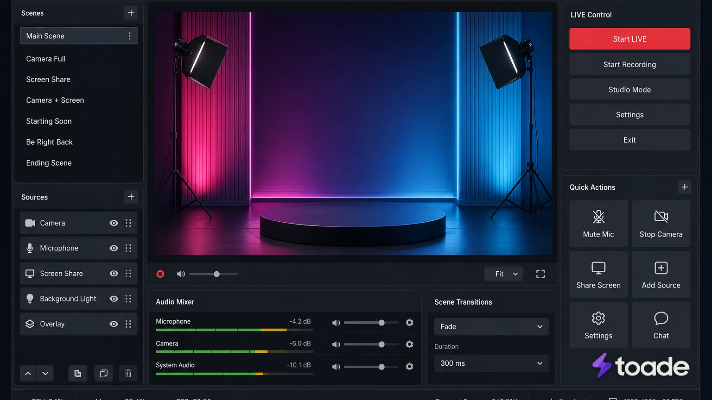Open Microphone mixer gear settings
712x400 pixels.
[409, 323]
